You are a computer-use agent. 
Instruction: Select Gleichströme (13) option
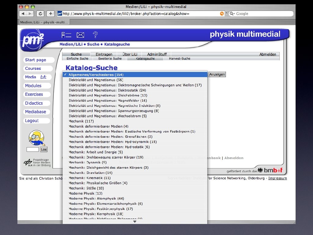(x=135, y=95)
